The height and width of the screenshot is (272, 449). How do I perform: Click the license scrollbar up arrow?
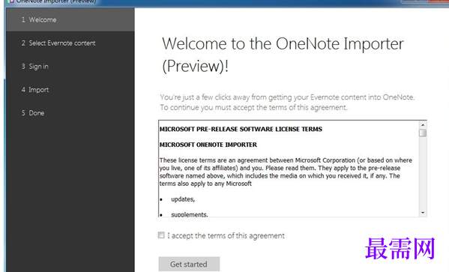click(x=423, y=125)
